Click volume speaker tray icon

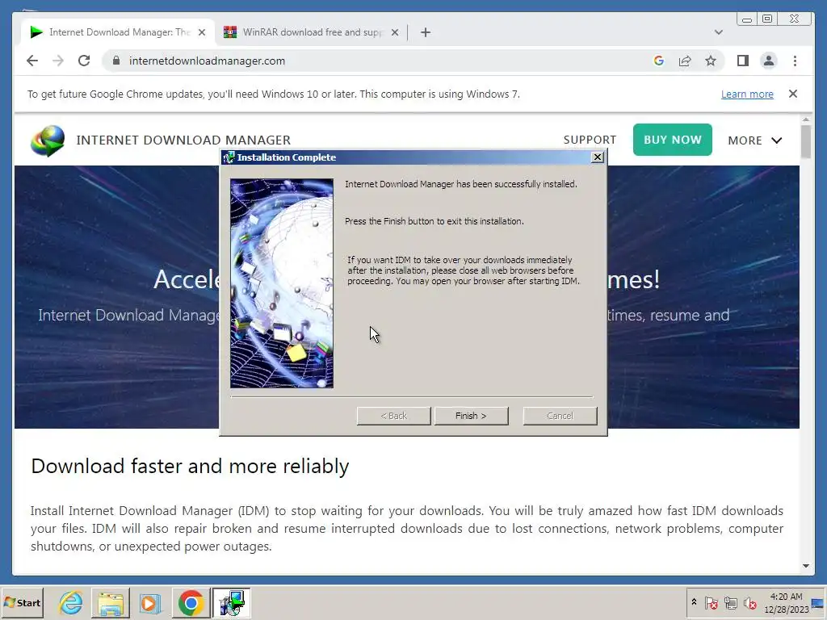click(x=749, y=602)
